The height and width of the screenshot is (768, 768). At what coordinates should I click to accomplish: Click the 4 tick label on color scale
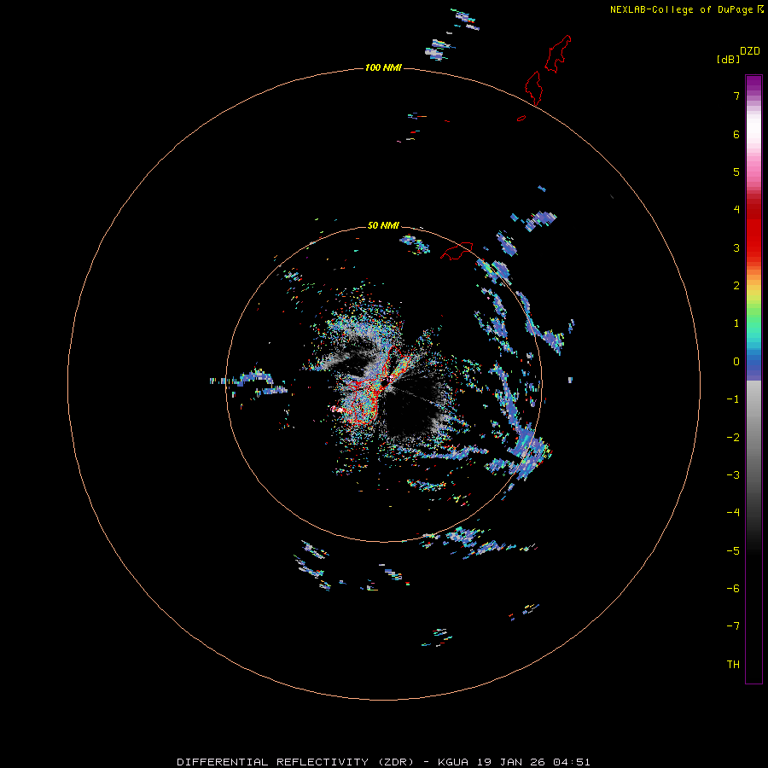click(736, 210)
